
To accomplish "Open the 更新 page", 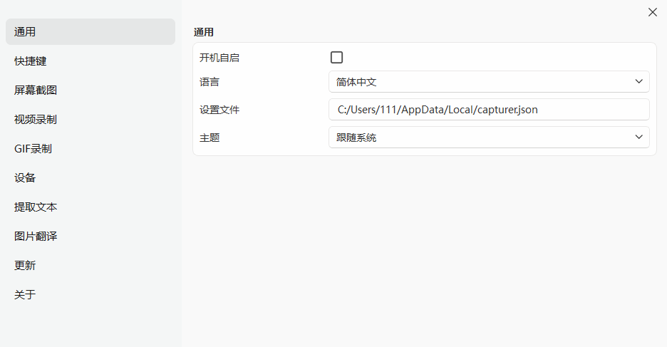I will (x=25, y=266).
